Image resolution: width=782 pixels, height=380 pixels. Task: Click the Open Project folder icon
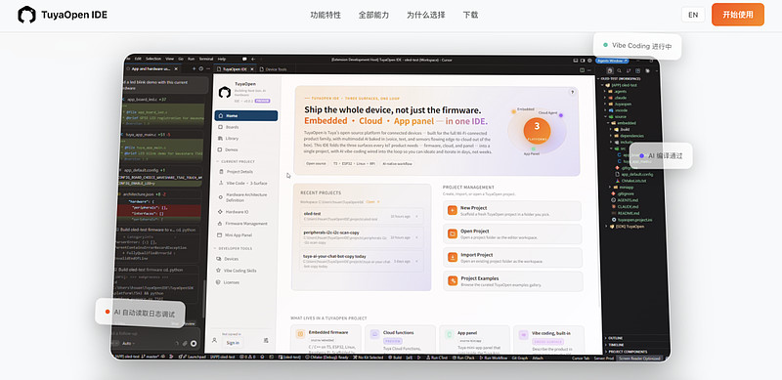tap(453, 233)
